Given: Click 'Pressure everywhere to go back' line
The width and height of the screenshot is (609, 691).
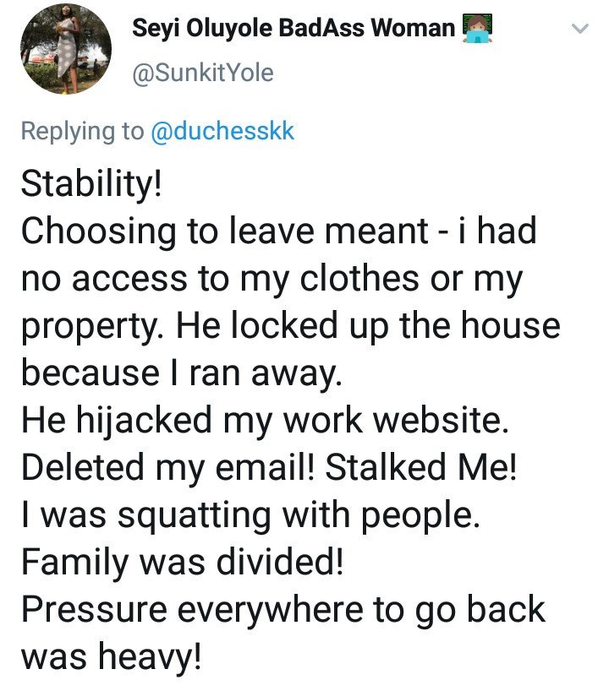Looking at the screenshot, I should click(283, 610).
